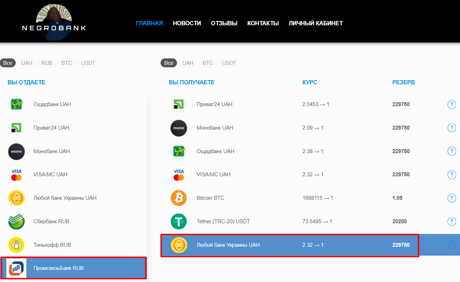460x282 pixels.
Task: Open help for the Tether USDT row
Action: coord(451,221)
